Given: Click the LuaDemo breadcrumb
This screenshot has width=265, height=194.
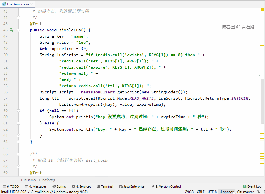Looking at the screenshot, I should tap(28, 180).
